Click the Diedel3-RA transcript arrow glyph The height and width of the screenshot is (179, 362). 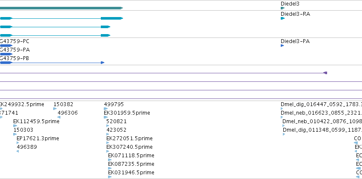pos(282,18)
